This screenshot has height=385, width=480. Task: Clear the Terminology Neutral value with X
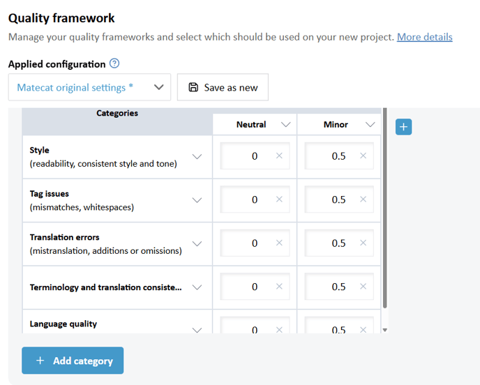pos(279,287)
